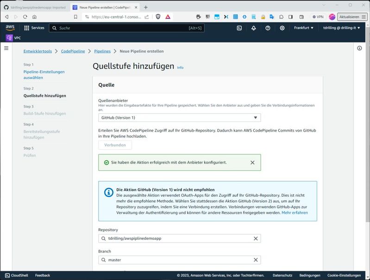Open the VPC service shortcut

coord(13,38)
